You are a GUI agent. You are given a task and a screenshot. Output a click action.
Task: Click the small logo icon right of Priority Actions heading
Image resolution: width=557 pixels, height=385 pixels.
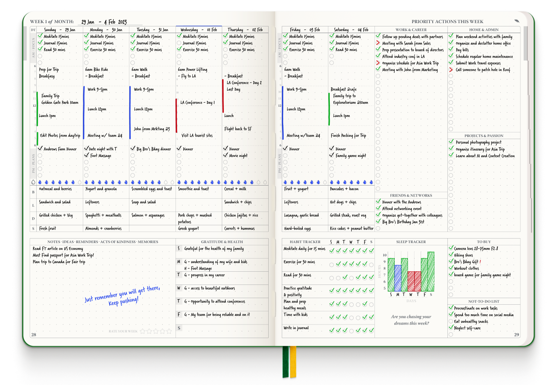(x=517, y=21)
